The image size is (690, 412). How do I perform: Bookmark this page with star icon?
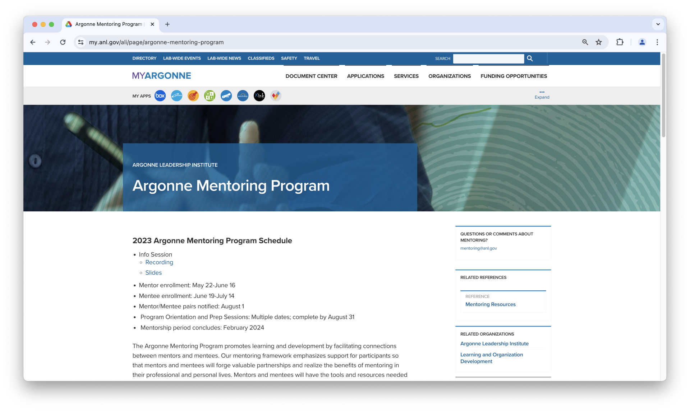pyautogui.click(x=599, y=42)
